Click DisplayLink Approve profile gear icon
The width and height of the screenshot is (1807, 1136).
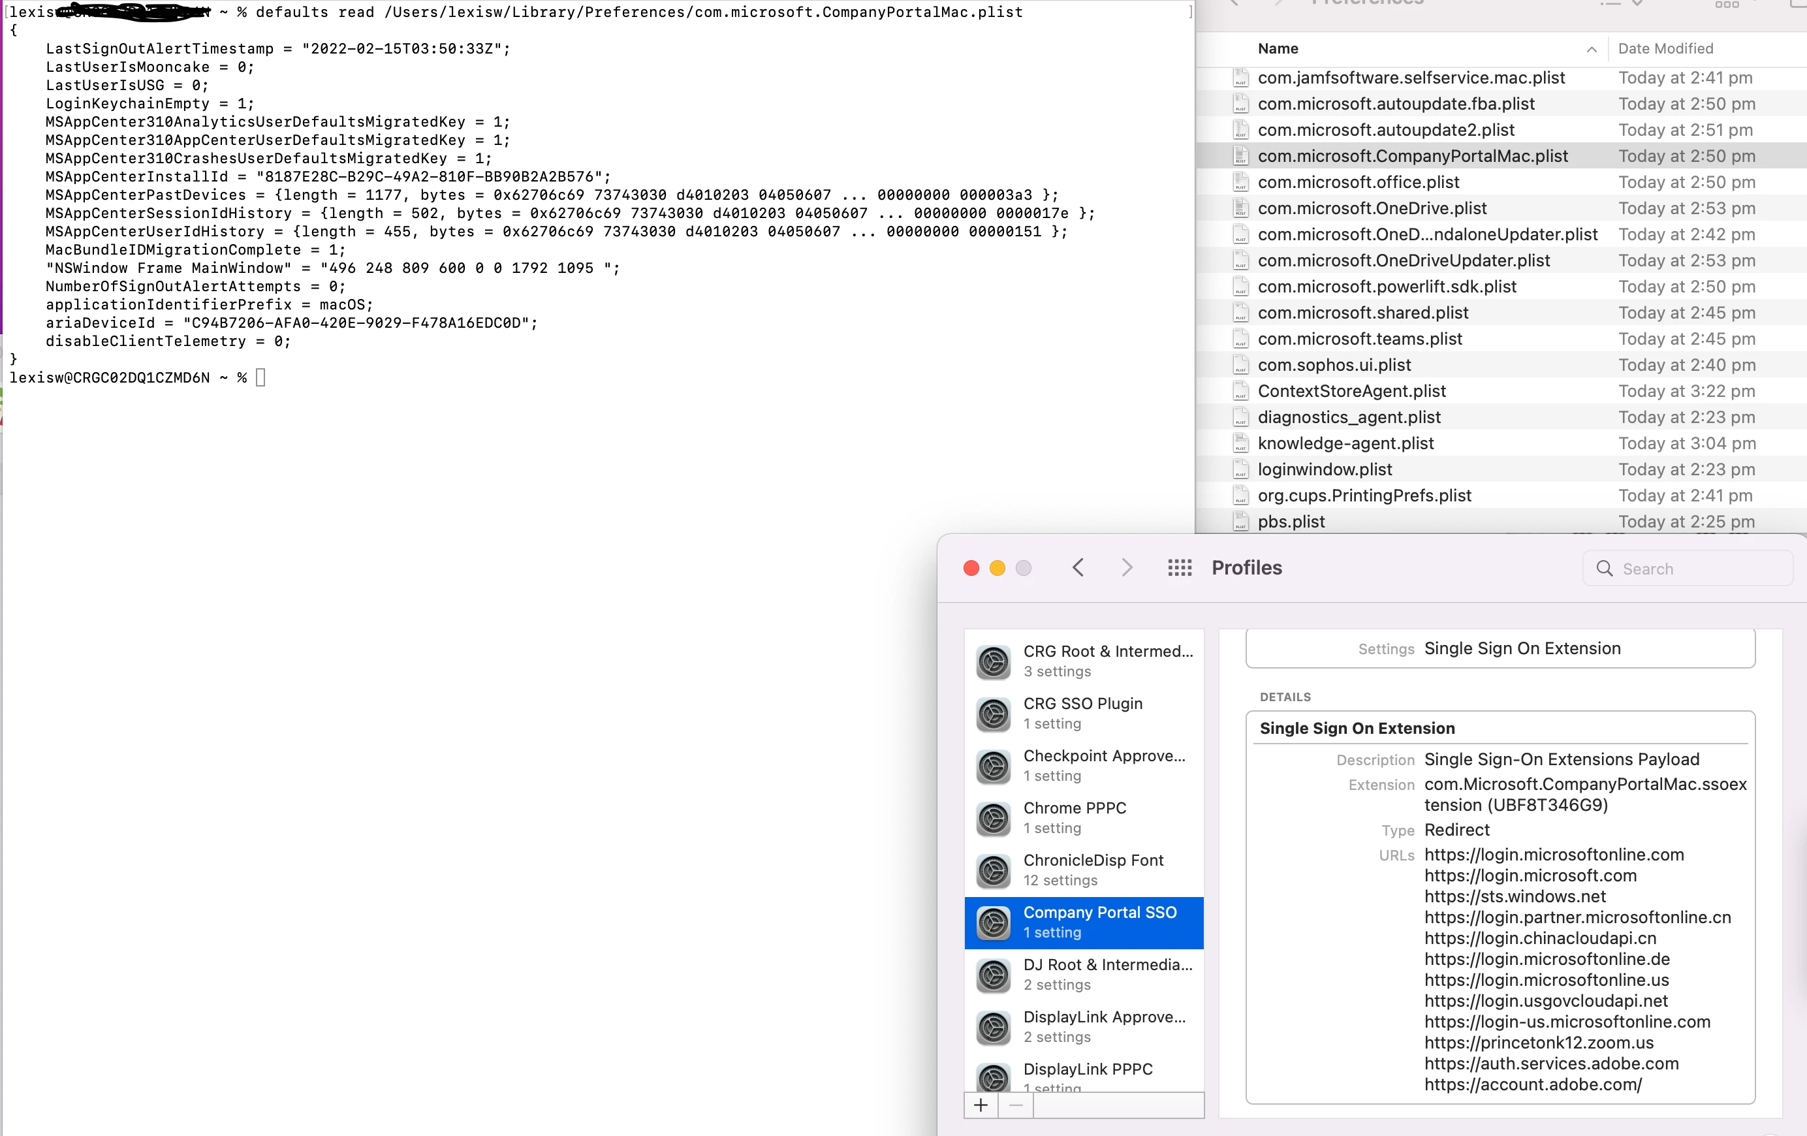click(994, 1028)
